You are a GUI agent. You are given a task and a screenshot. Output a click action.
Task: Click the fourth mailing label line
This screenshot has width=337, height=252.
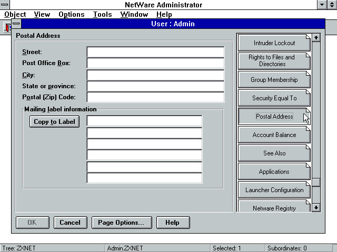(x=144, y=155)
